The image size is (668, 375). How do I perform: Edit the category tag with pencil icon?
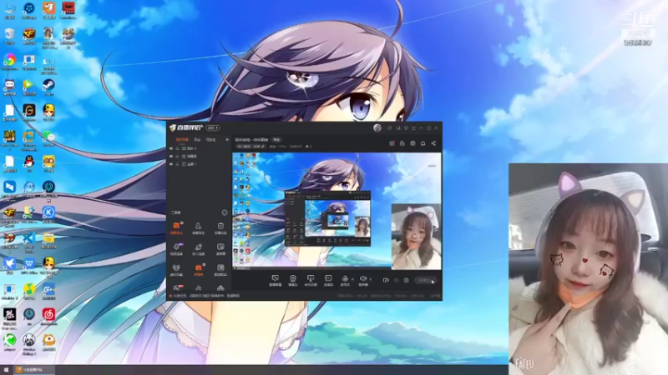(x=250, y=147)
